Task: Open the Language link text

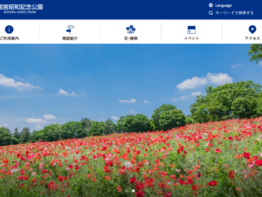Action: point(223,5)
